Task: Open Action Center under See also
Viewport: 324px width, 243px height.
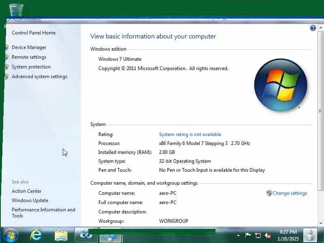Action: pyautogui.click(x=26, y=191)
